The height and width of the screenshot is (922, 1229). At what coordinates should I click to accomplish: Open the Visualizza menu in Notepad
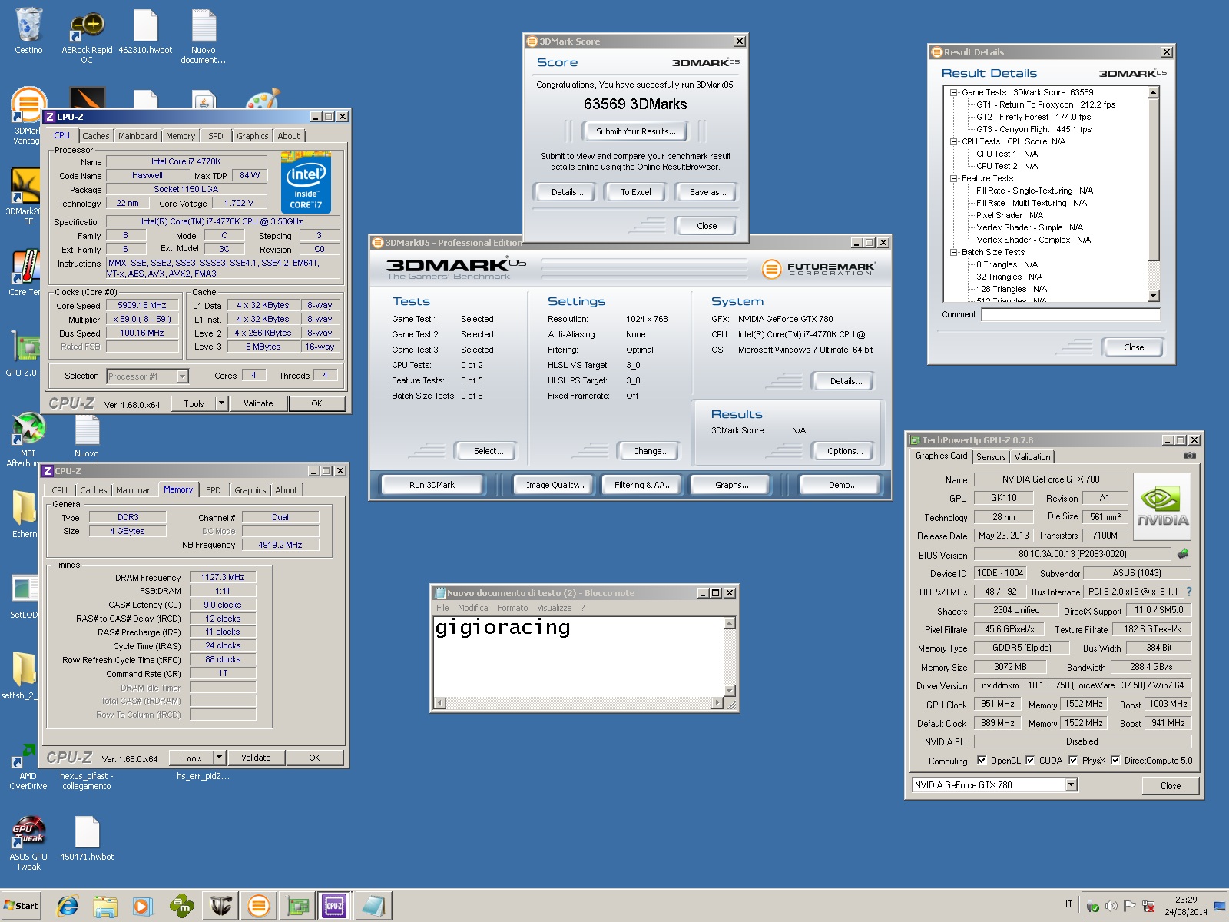tap(554, 608)
